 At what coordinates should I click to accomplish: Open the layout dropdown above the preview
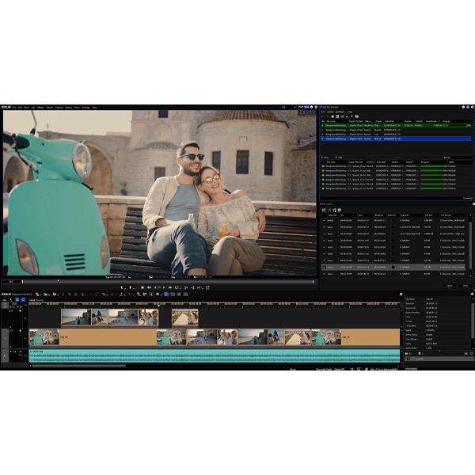click(x=288, y=107)
